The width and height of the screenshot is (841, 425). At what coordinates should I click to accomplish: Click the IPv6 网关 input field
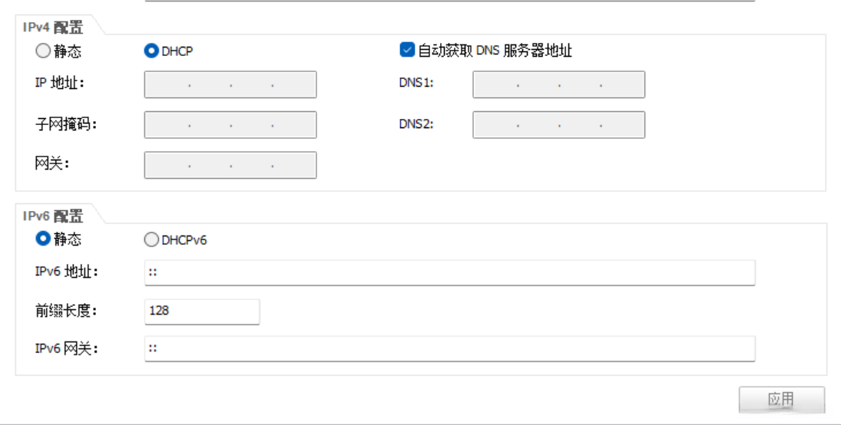(449, 348)
